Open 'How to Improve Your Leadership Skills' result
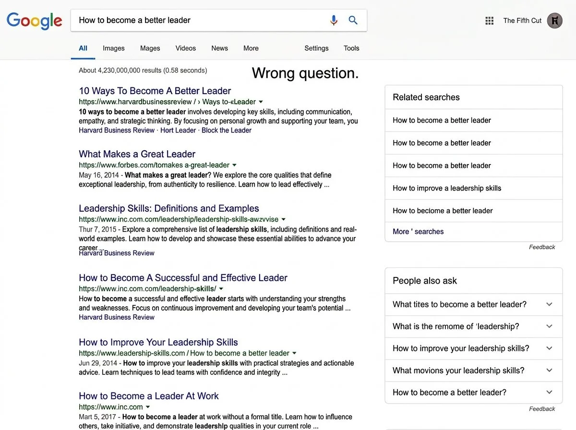 point(158,342)
